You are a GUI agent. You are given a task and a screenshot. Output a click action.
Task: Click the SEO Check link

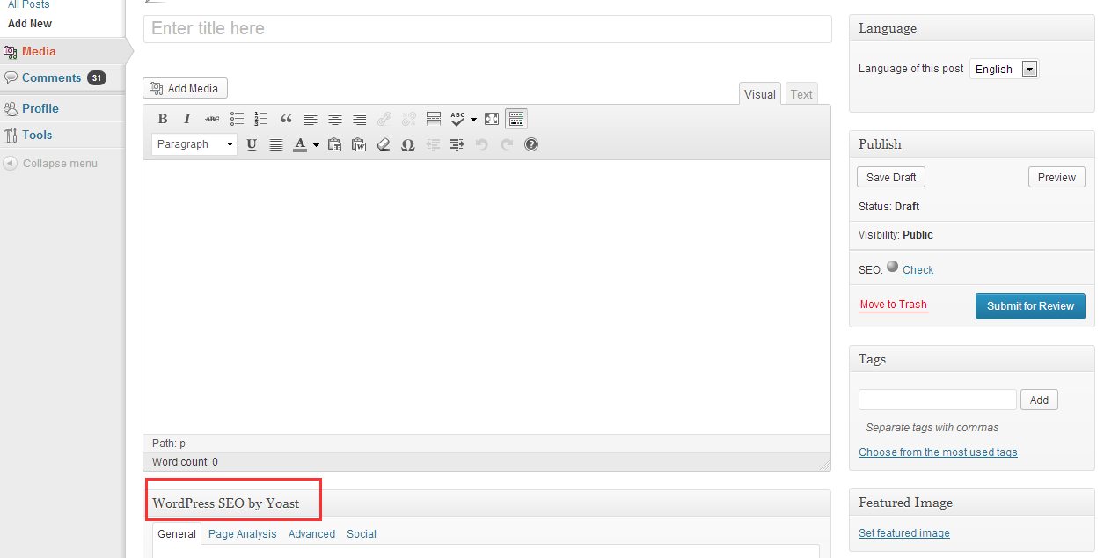[918, 270]
